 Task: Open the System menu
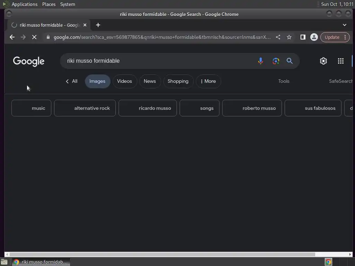(68, 4)
